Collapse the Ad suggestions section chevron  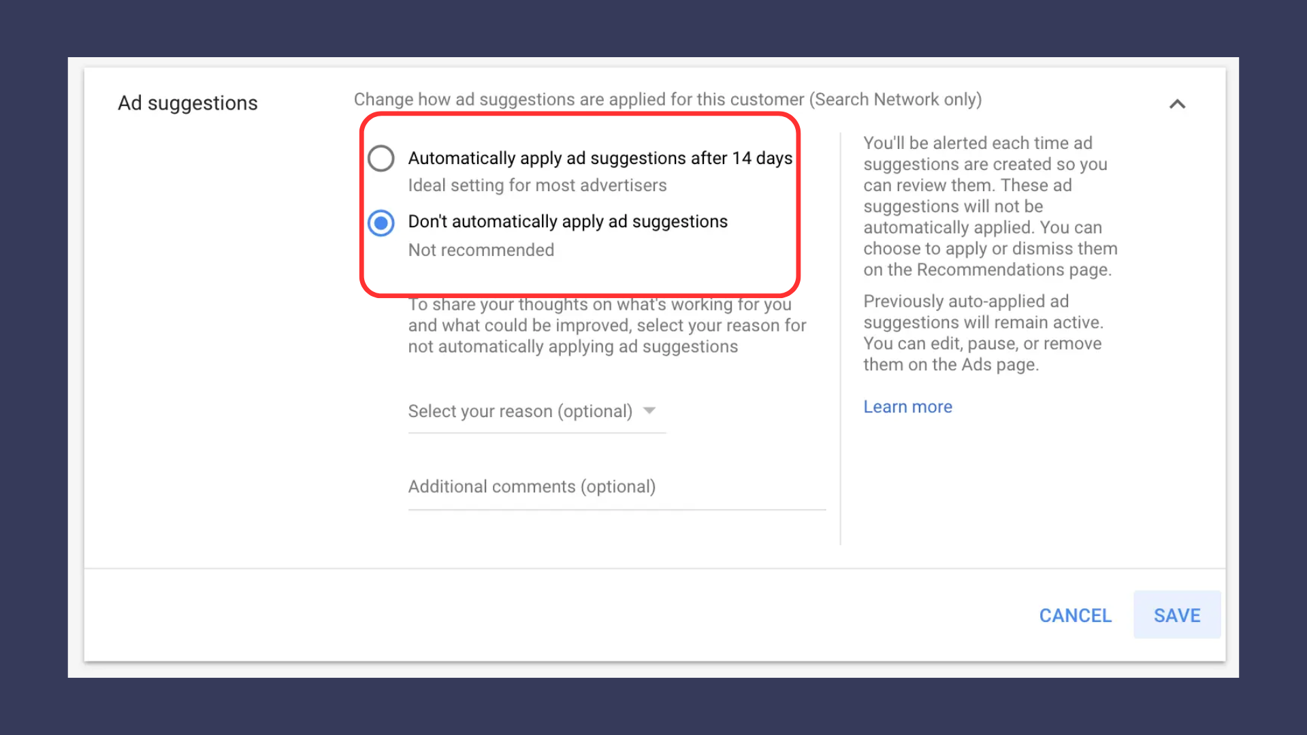(1177, 104)
